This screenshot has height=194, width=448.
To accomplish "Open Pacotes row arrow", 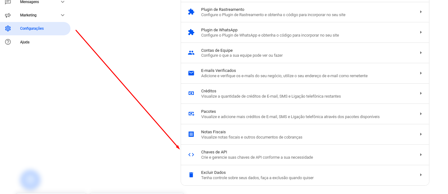I will tap(421, 114).
